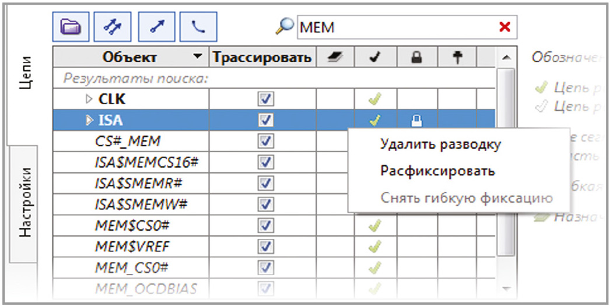
Task: Click the lock icon in ISA row
Action: pos(417,121)
